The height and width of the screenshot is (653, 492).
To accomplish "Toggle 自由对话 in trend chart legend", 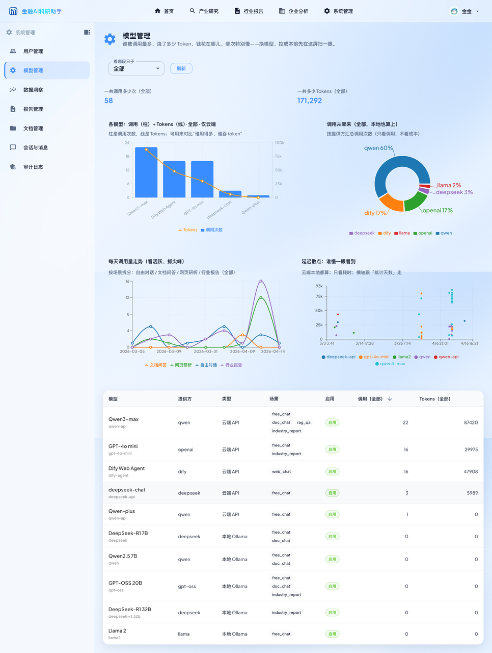I will pos(206,365).
